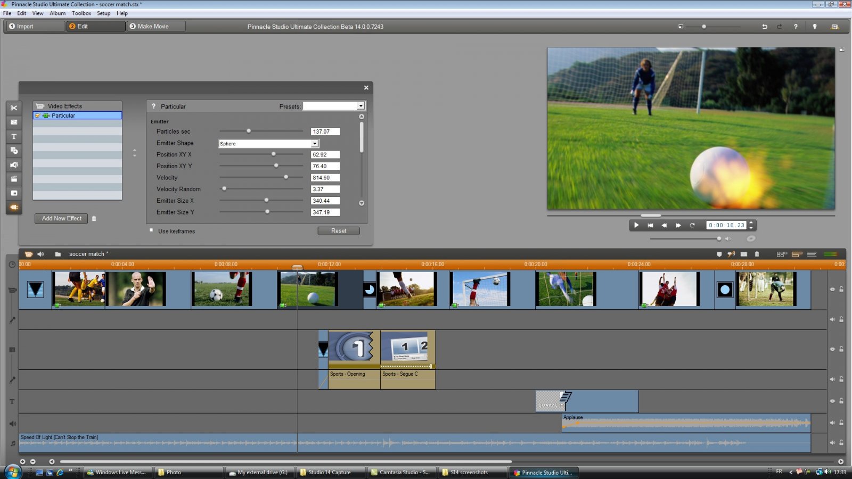This screenshot has height=479, width=852.
Task: Select the scissors clip properties tool
Action: [x=14, y=108]
